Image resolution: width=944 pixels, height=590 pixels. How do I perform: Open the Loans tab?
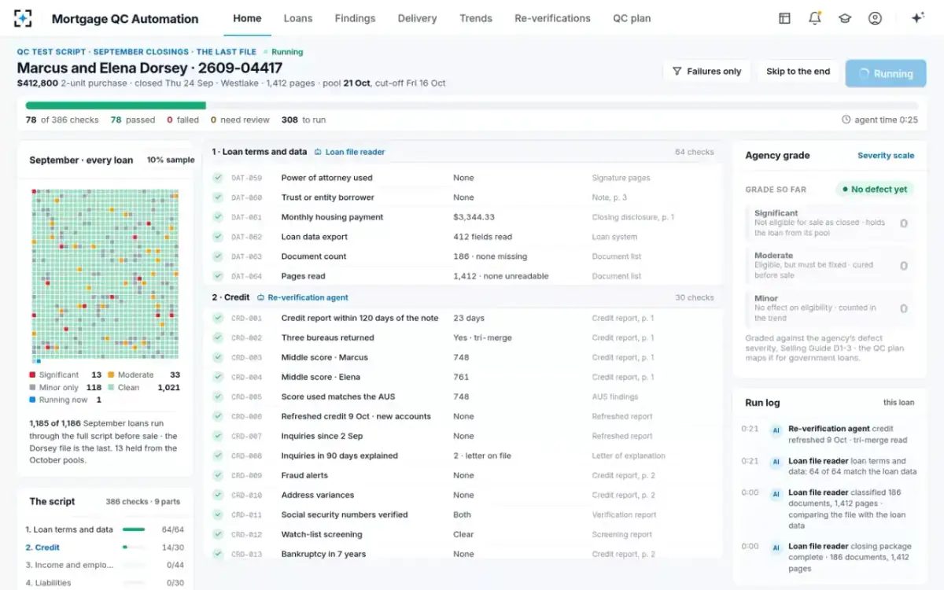point(298,18)
